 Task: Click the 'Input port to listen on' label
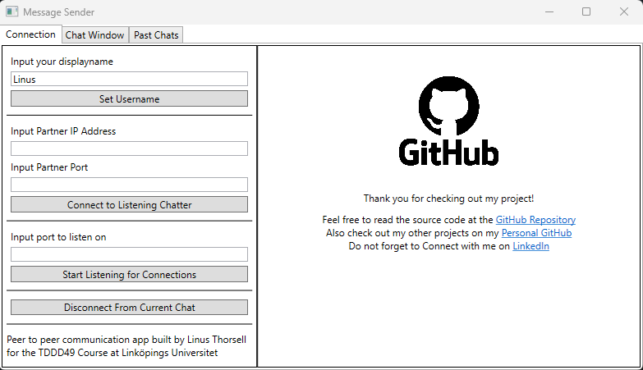[58, 237]
